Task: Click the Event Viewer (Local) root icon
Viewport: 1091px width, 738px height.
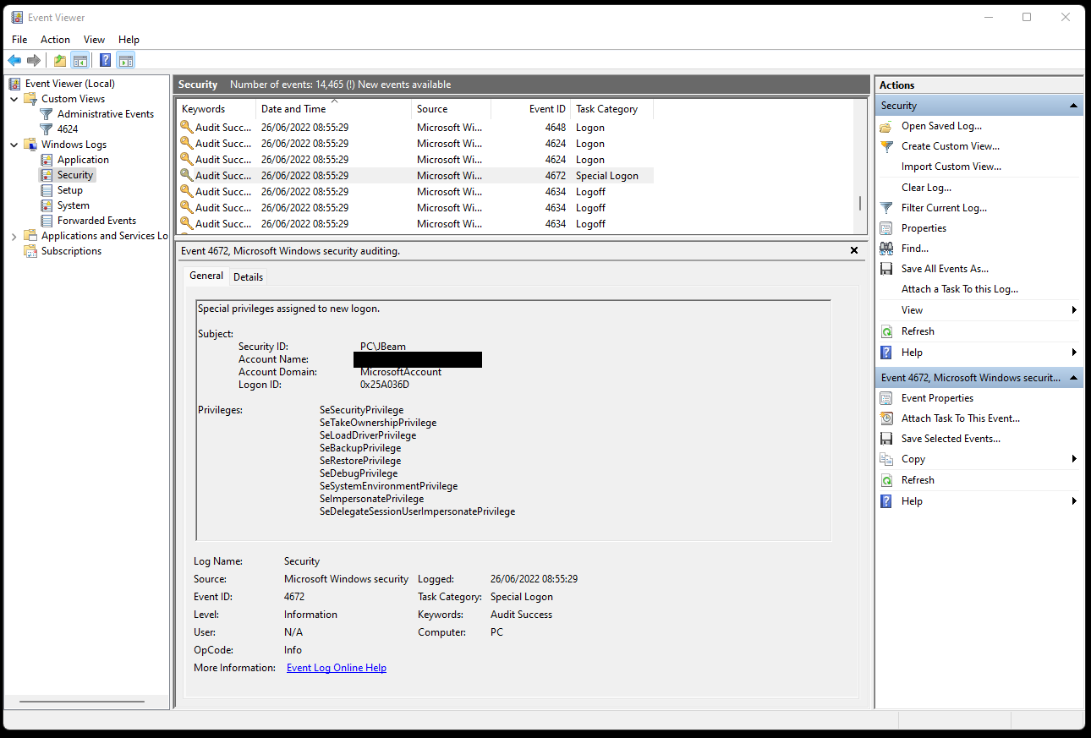Action: pos(14,84)
